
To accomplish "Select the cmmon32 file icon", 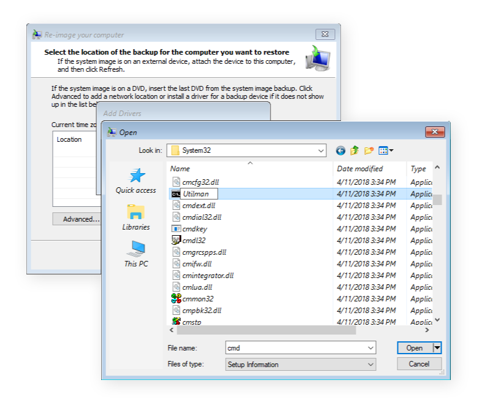I will [x=176, y=299].
